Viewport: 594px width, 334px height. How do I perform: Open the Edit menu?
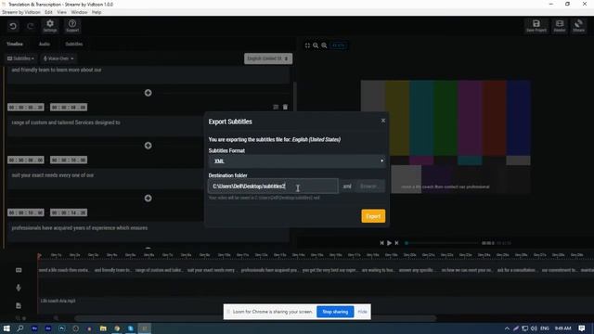[x=48, y=12]
